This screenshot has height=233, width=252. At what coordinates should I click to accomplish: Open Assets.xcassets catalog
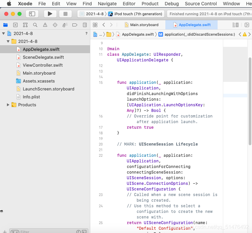(45, 81)
